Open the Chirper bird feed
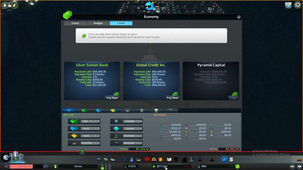Image resolution: width=303 pixels, height=170 pixels. (150, 6)
